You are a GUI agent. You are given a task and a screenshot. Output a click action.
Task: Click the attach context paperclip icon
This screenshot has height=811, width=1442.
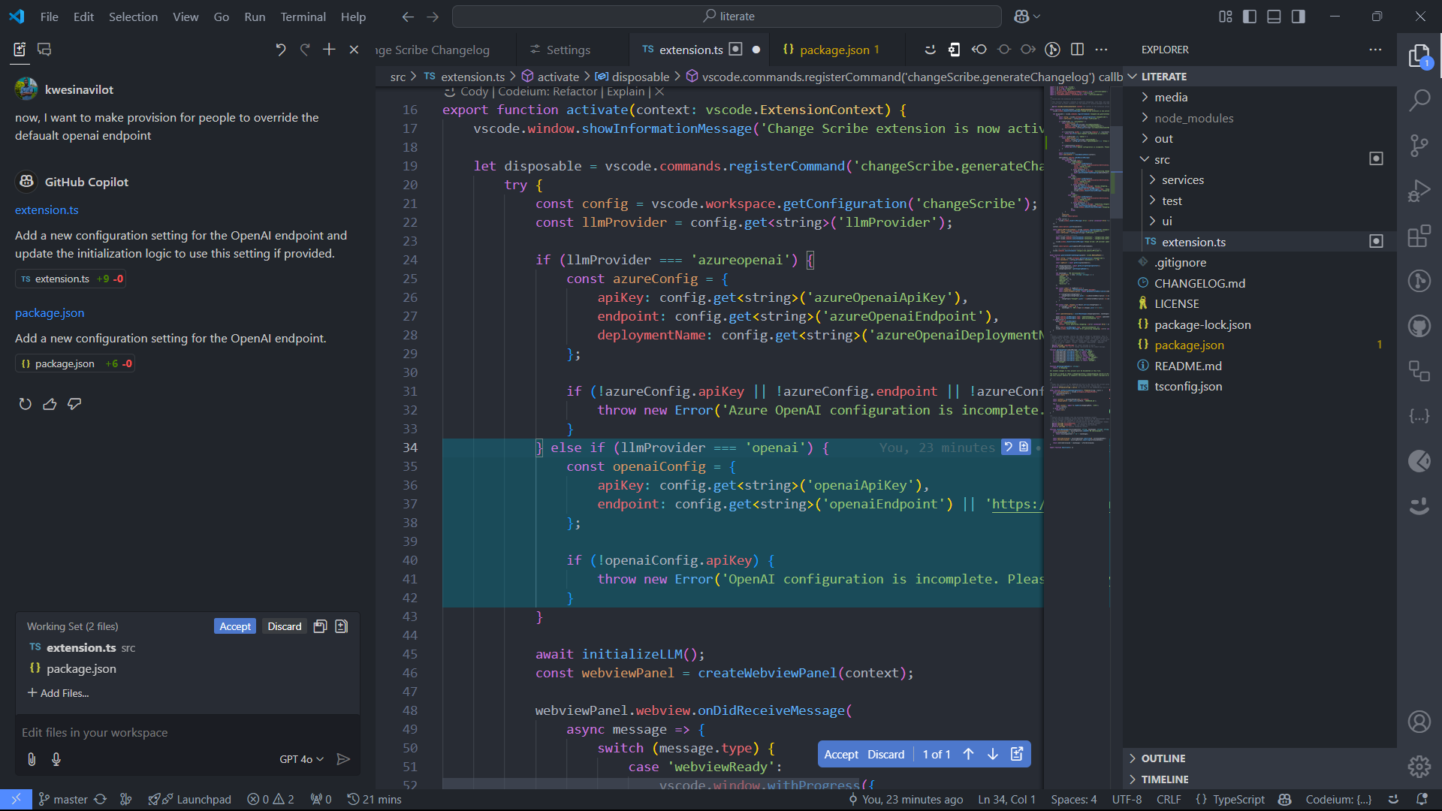(32, 759)
